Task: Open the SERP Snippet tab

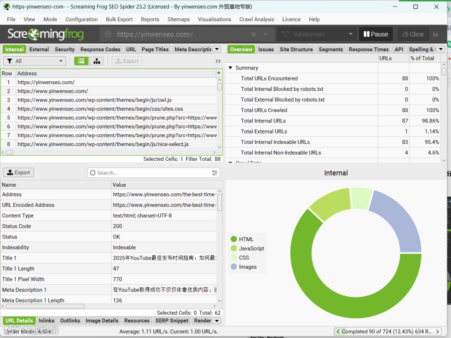Action: (172, 320)
